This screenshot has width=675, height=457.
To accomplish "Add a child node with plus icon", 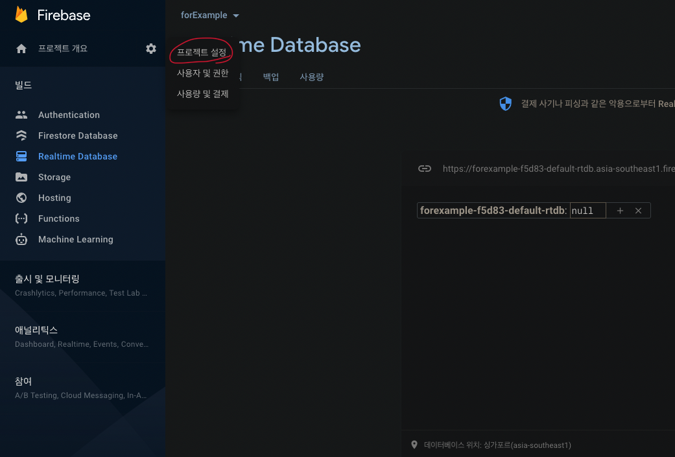I will pos(620,211).
